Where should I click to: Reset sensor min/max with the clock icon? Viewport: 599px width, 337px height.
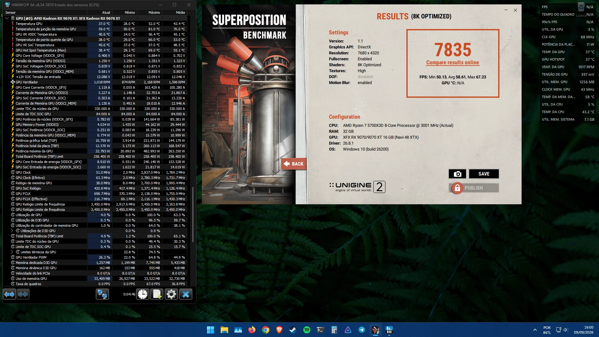[x=143, y=294]
